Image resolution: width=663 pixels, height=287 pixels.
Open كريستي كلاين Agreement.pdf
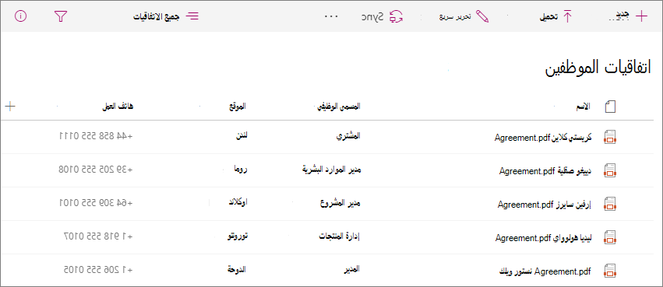point(543,137)
